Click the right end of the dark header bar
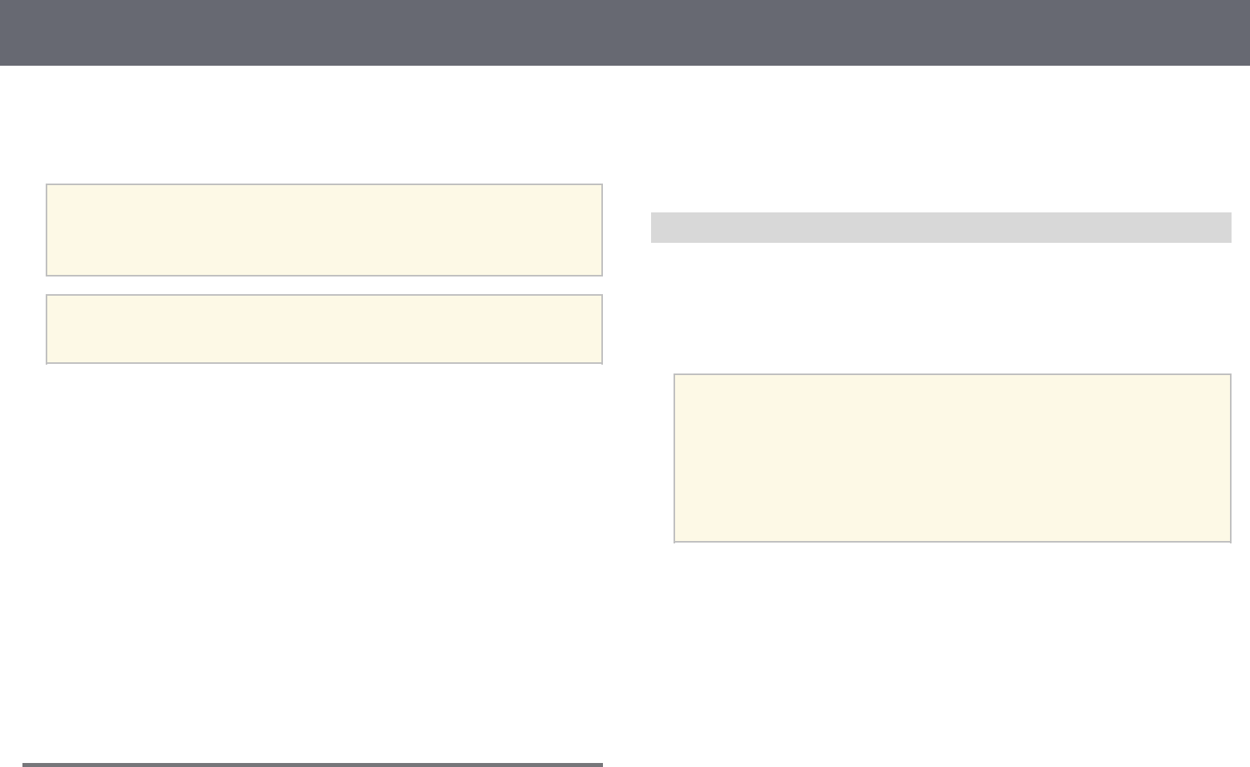Viewport: 1250px width, 767px height. click(x=1219, y=33)
